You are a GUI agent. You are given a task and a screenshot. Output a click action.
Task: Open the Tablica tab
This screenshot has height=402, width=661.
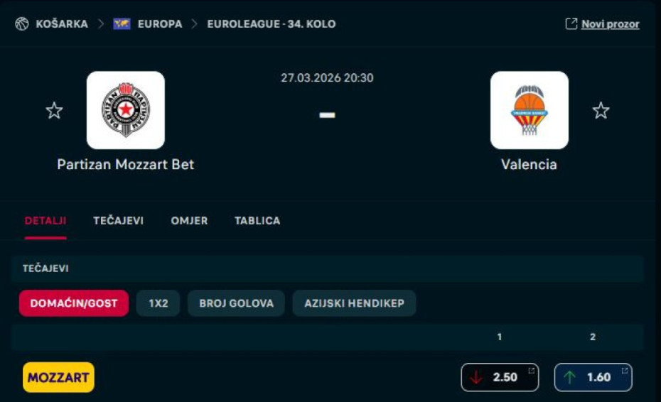tap(257, 220)
